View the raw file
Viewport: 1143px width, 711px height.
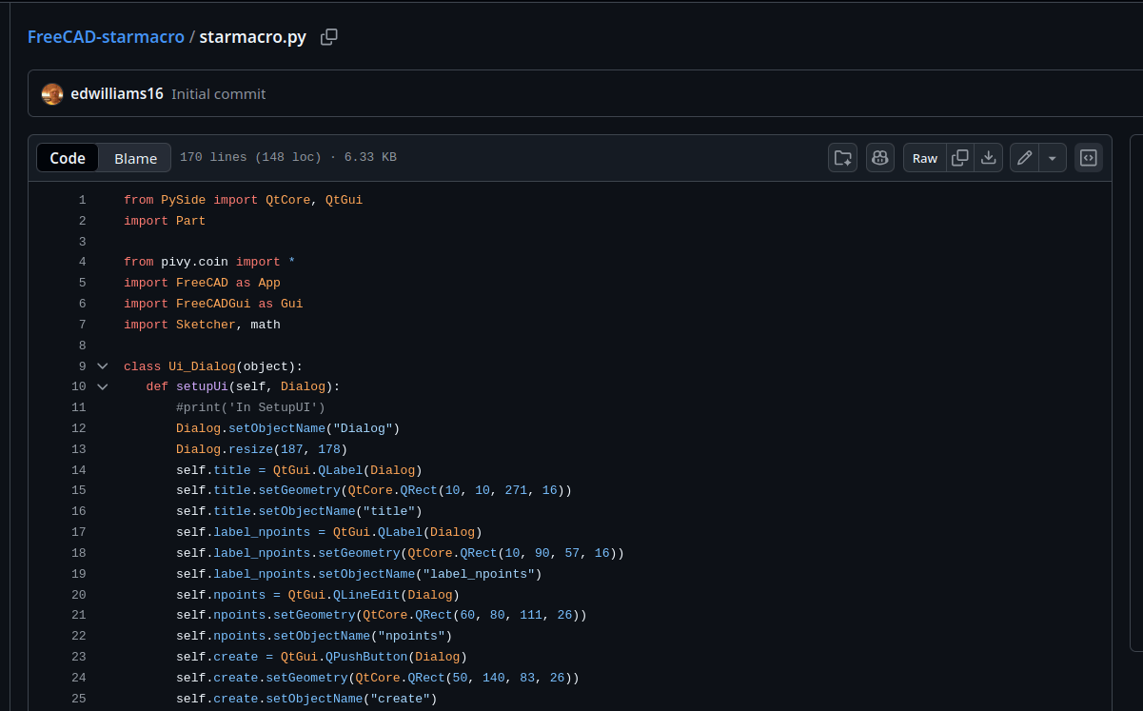tap(924, 157)
